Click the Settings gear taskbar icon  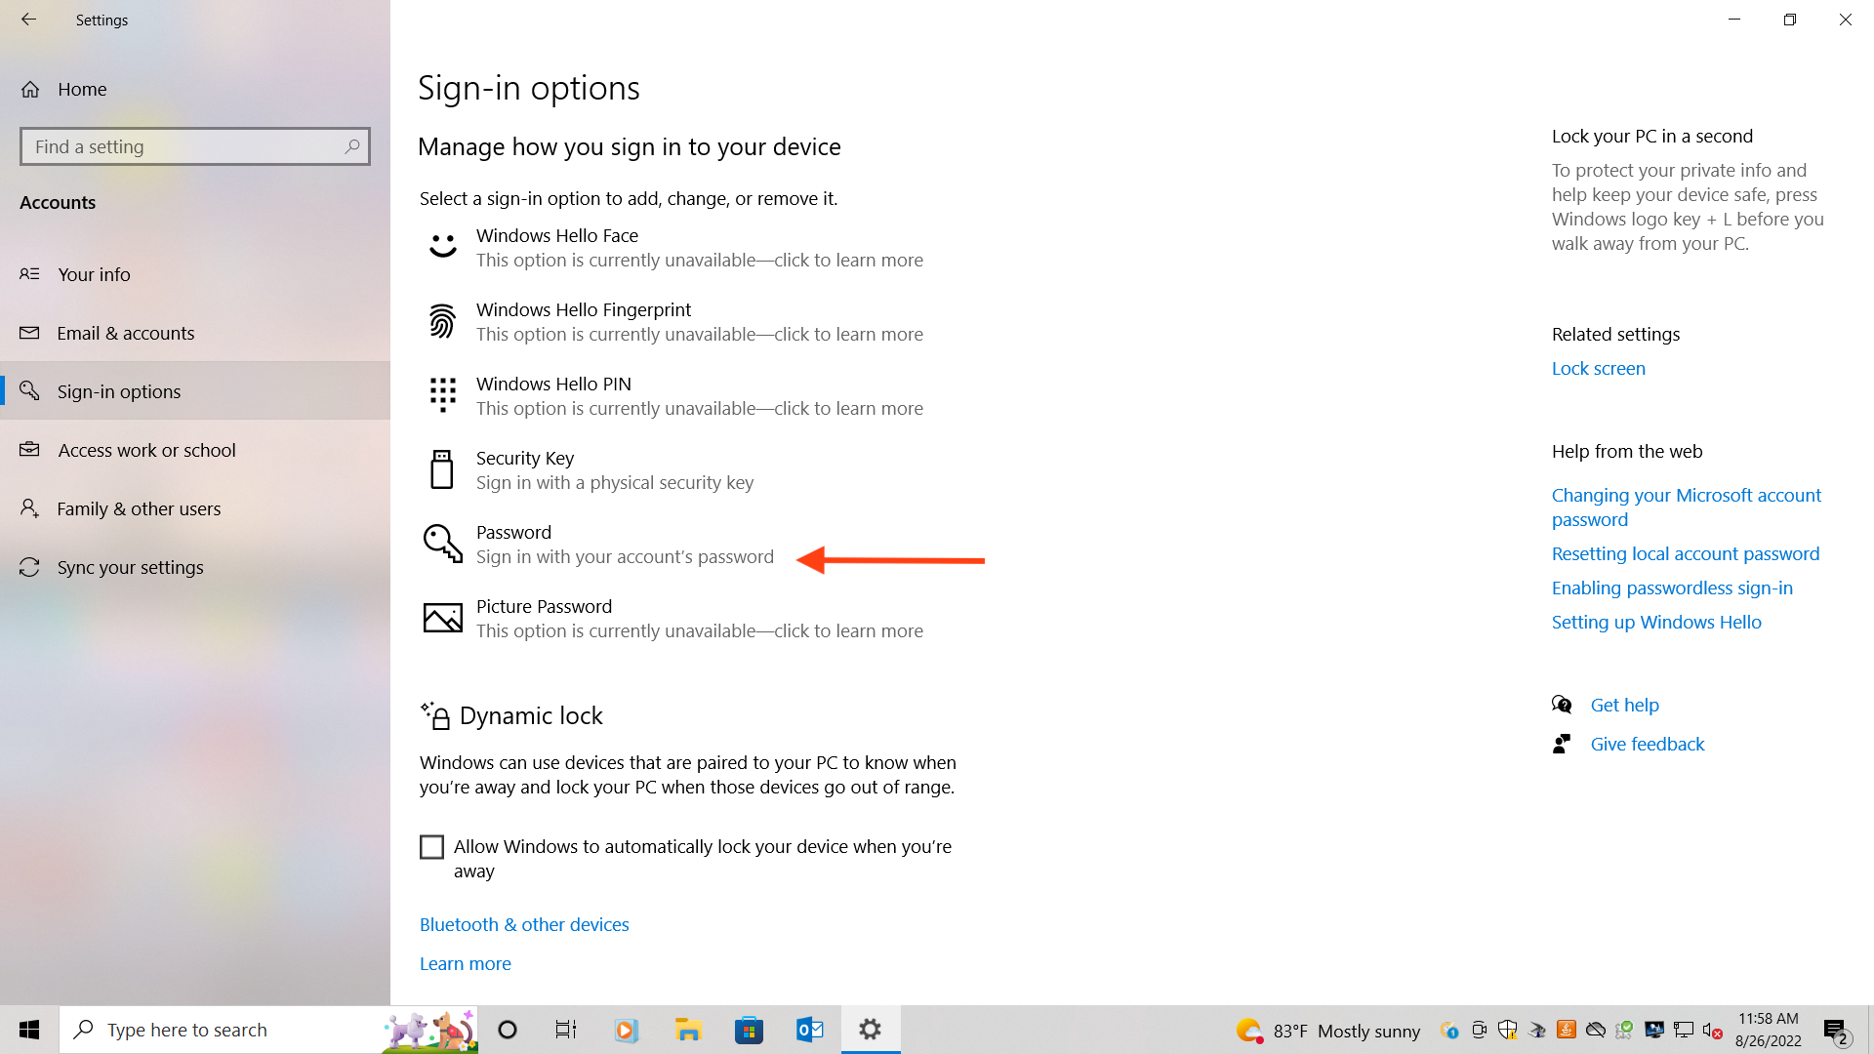tap(871, 1030)
